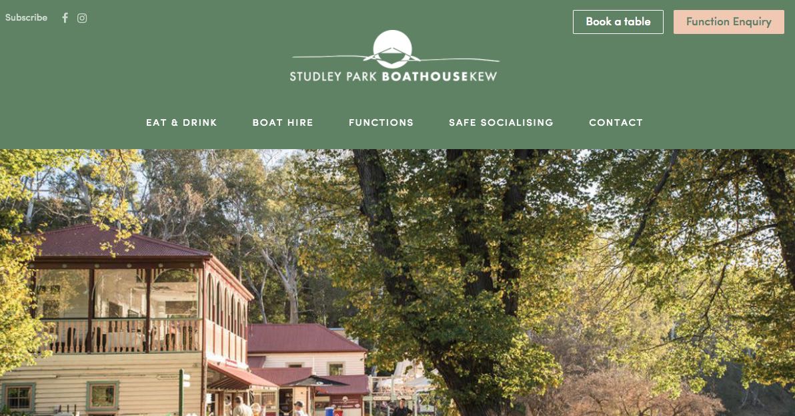Go to the Contact page
The width and height of the screenshot is (795, 416).
(616, 122)
